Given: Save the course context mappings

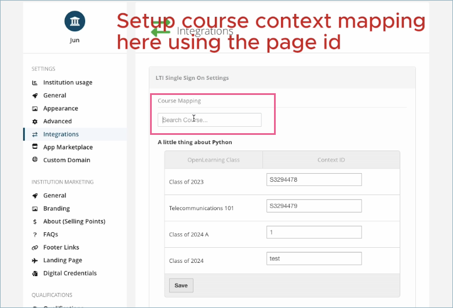Looking at the screenshot, I should coord(181,285).
